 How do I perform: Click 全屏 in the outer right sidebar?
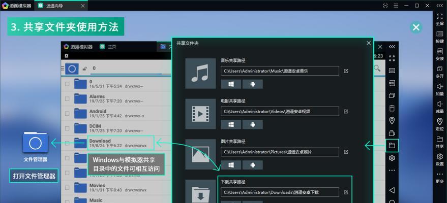(439, 19)
